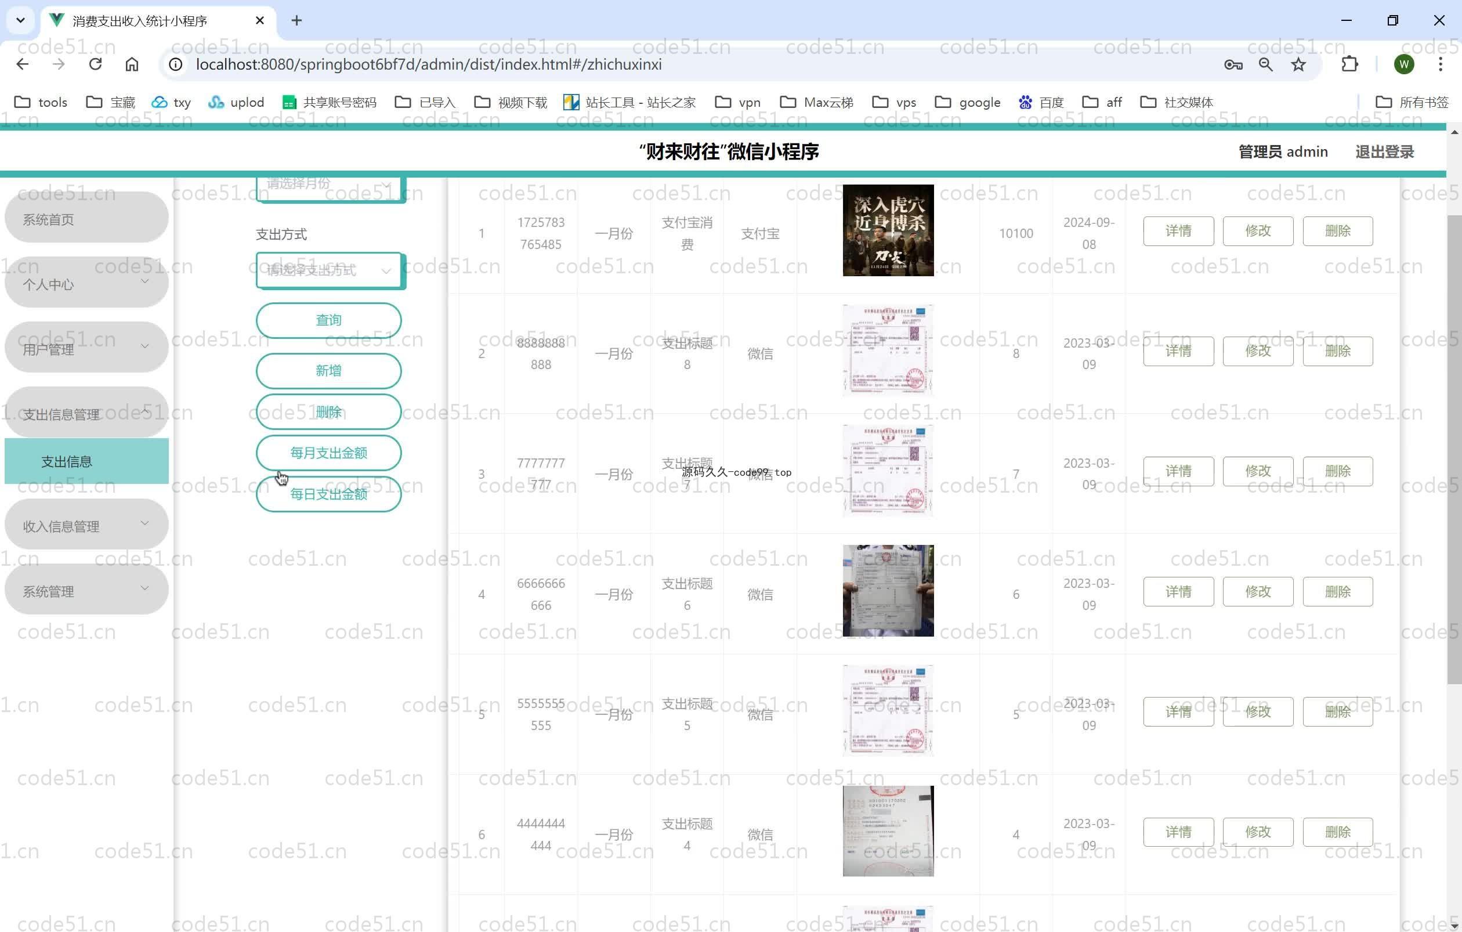Open a new browser tab
1462x932 pixels.
coord(296,21)
